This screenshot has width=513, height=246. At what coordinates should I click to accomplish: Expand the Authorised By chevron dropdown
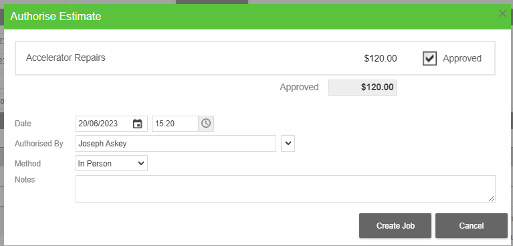point(288,143)
